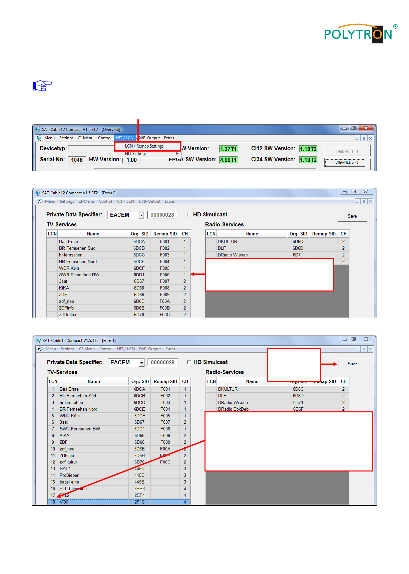Click DKULTUR in the lower Form1 Radio-Services table
The image size is (409, 574).
(x=228, y=389)
